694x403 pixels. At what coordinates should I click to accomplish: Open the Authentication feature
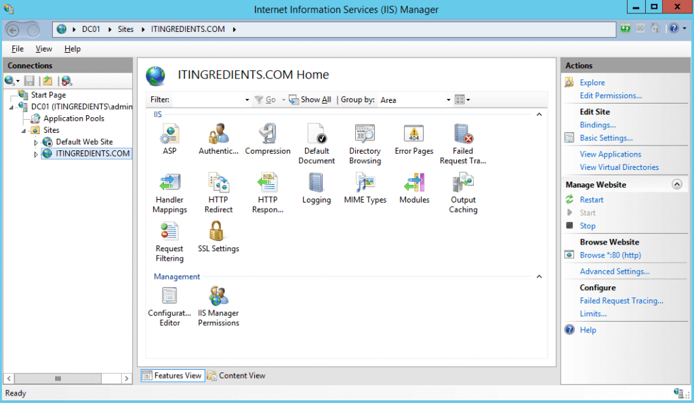218,140
